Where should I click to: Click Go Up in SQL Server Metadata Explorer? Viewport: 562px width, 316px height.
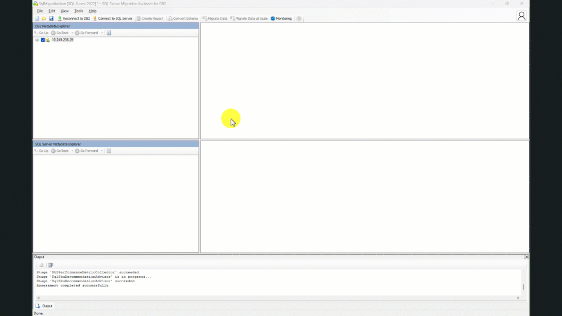[x=41, y=151]
